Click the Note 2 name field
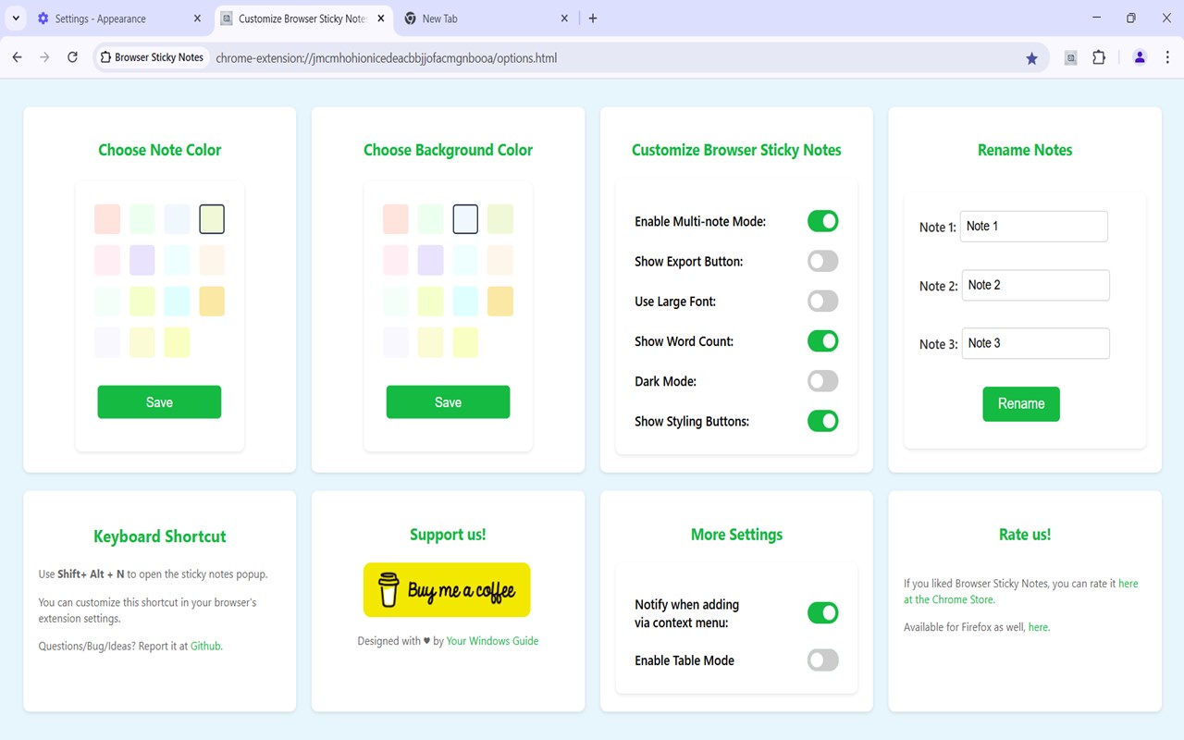 [x=1036, y=285]
